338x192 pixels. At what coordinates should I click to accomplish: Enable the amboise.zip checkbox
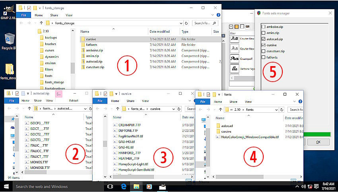[264, 27]
